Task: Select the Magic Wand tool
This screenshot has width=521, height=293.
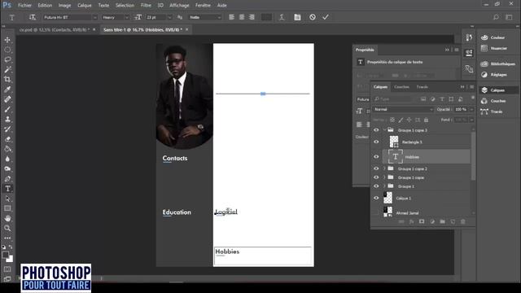Action: point(7,69)
